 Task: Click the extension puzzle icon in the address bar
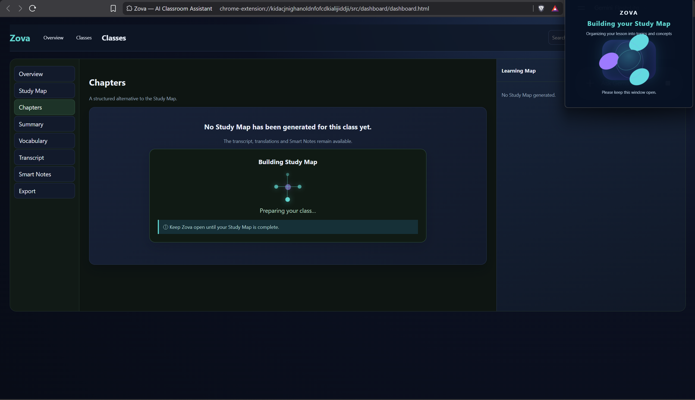(x=129, y=8)
